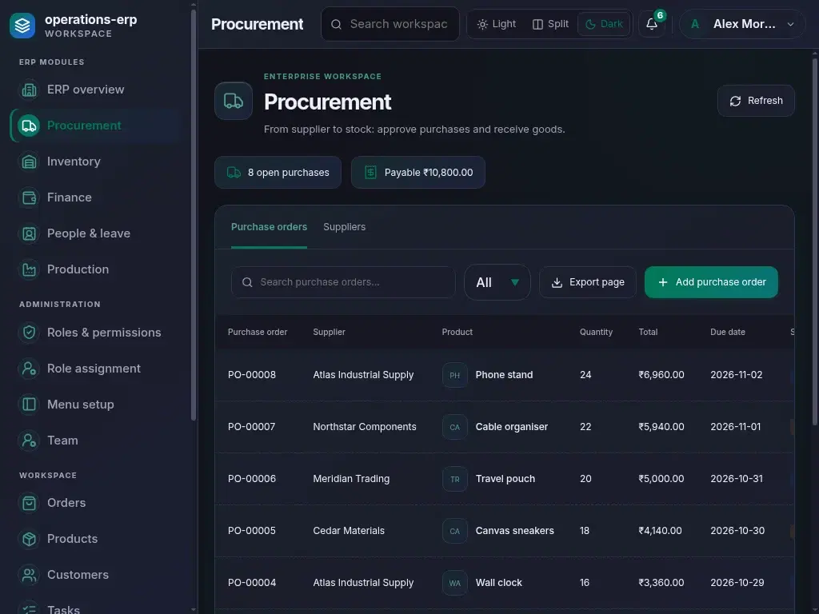Open the All status filter dropdown
This screenshot has height=614, width=819.
coord(497,282)
